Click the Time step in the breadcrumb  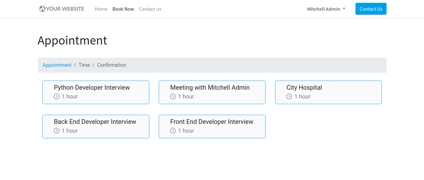pos(84,65)
